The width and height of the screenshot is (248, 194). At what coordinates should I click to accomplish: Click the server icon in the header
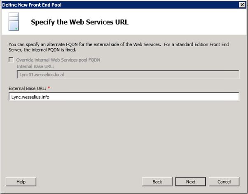[x=14, y=21]
